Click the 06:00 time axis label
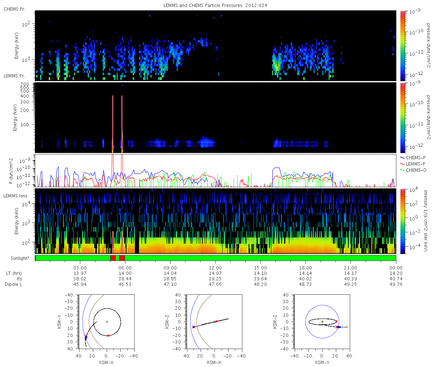The width and height of the screenshot is (440, 367). tap(125, 268)
